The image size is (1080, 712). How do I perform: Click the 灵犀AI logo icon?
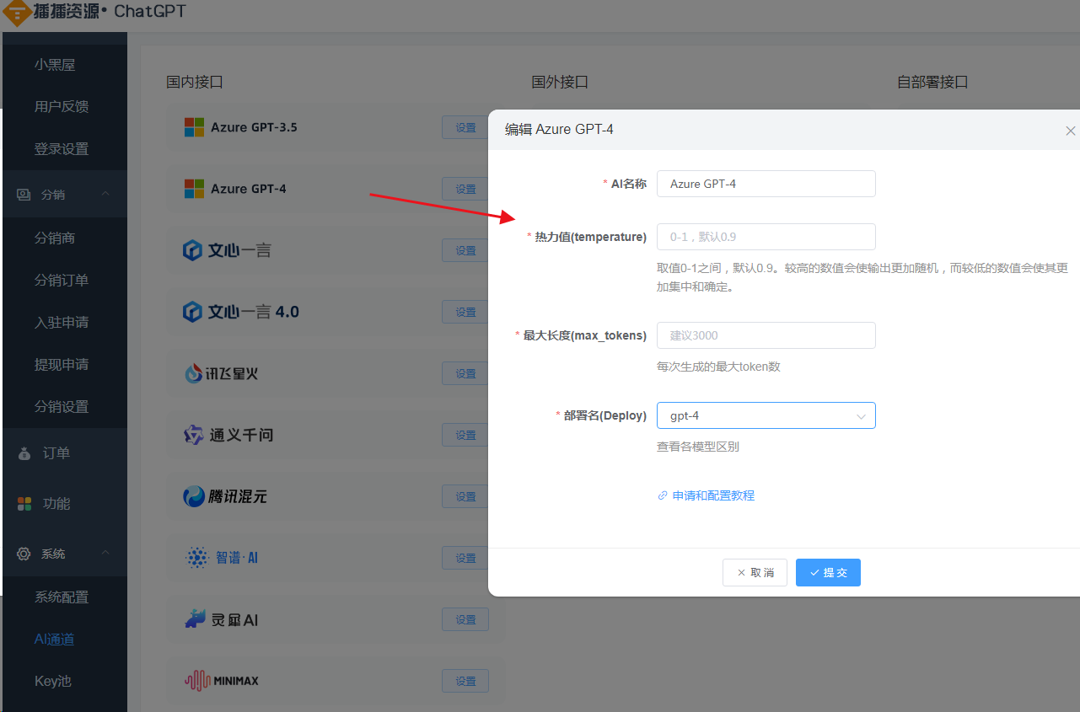(x=195, y=619)
